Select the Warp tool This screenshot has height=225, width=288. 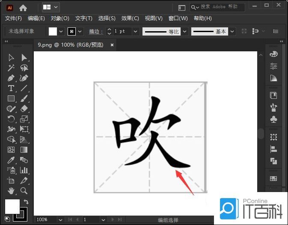click(11, 129)
